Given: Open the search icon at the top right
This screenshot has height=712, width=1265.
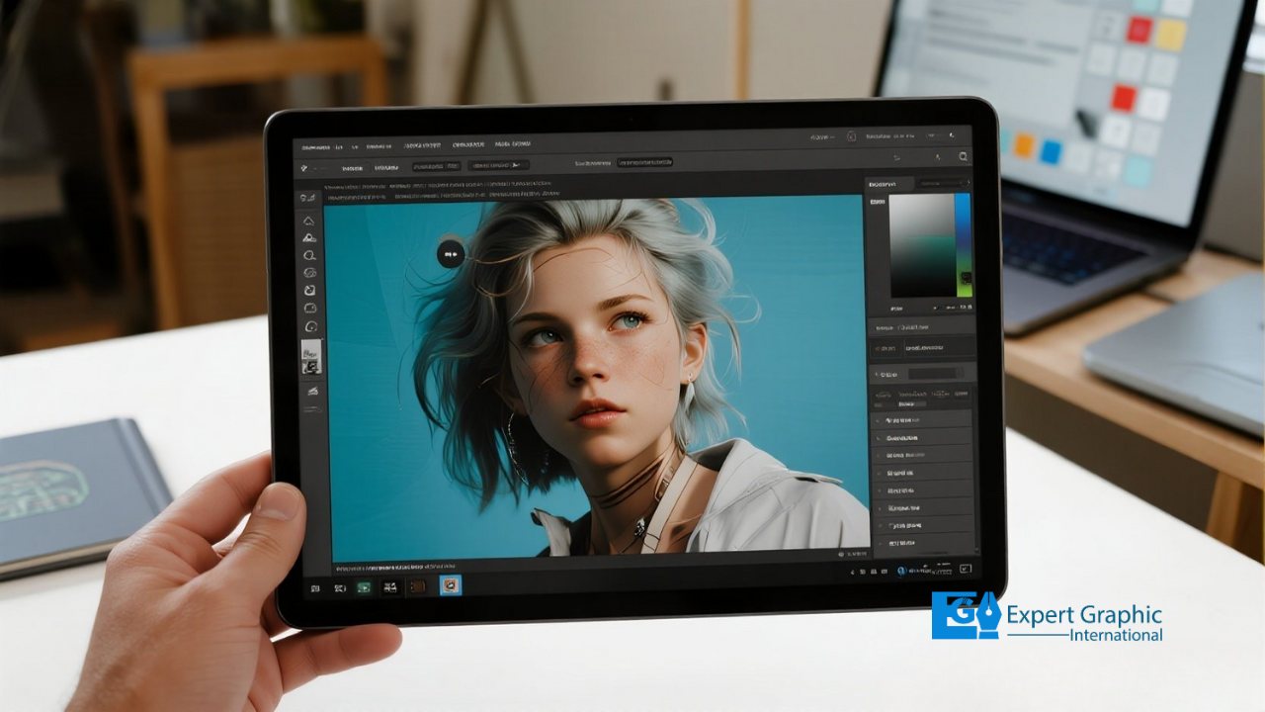Looking at the screenshot, I should (x=964, y=157).
